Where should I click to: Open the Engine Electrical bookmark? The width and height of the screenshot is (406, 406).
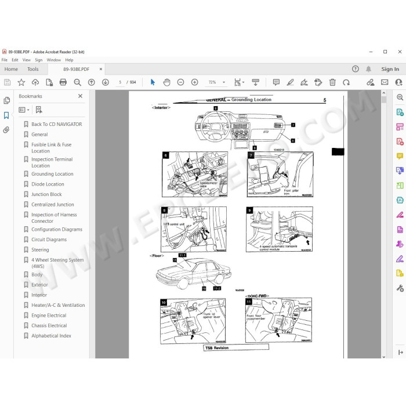click(x=49, y=316)
